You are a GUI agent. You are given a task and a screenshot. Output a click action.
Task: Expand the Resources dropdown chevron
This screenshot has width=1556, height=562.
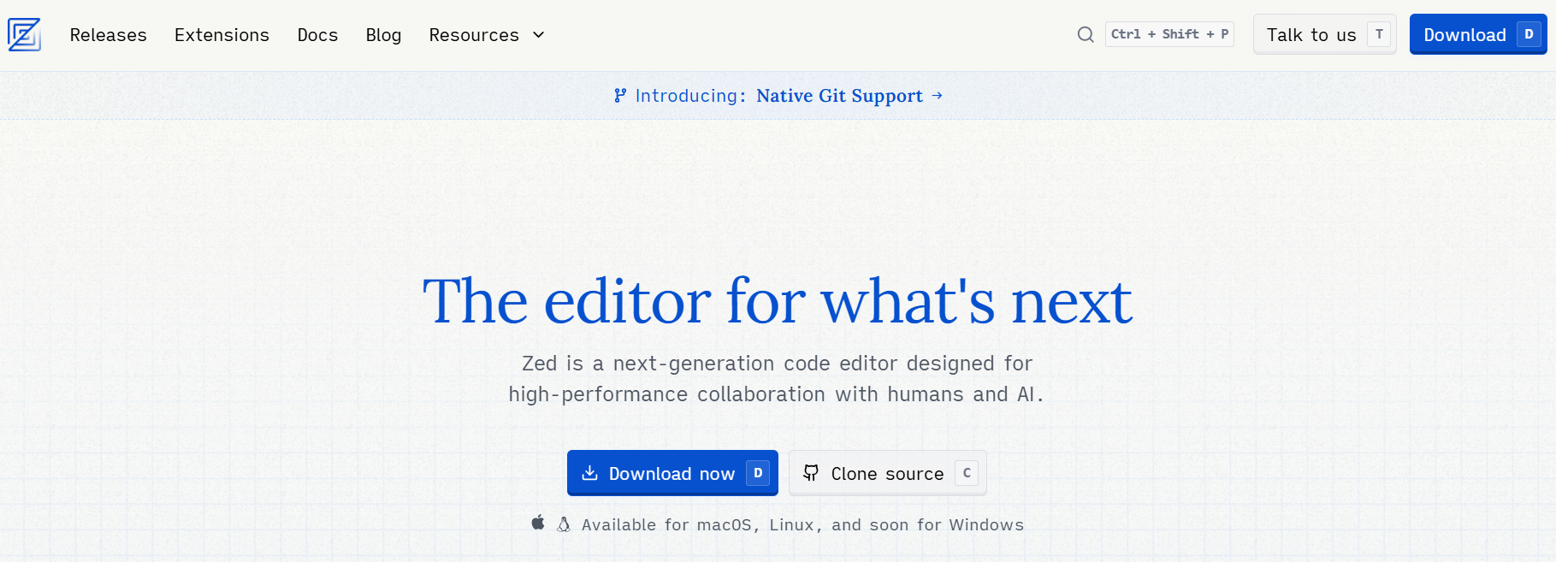538,35
